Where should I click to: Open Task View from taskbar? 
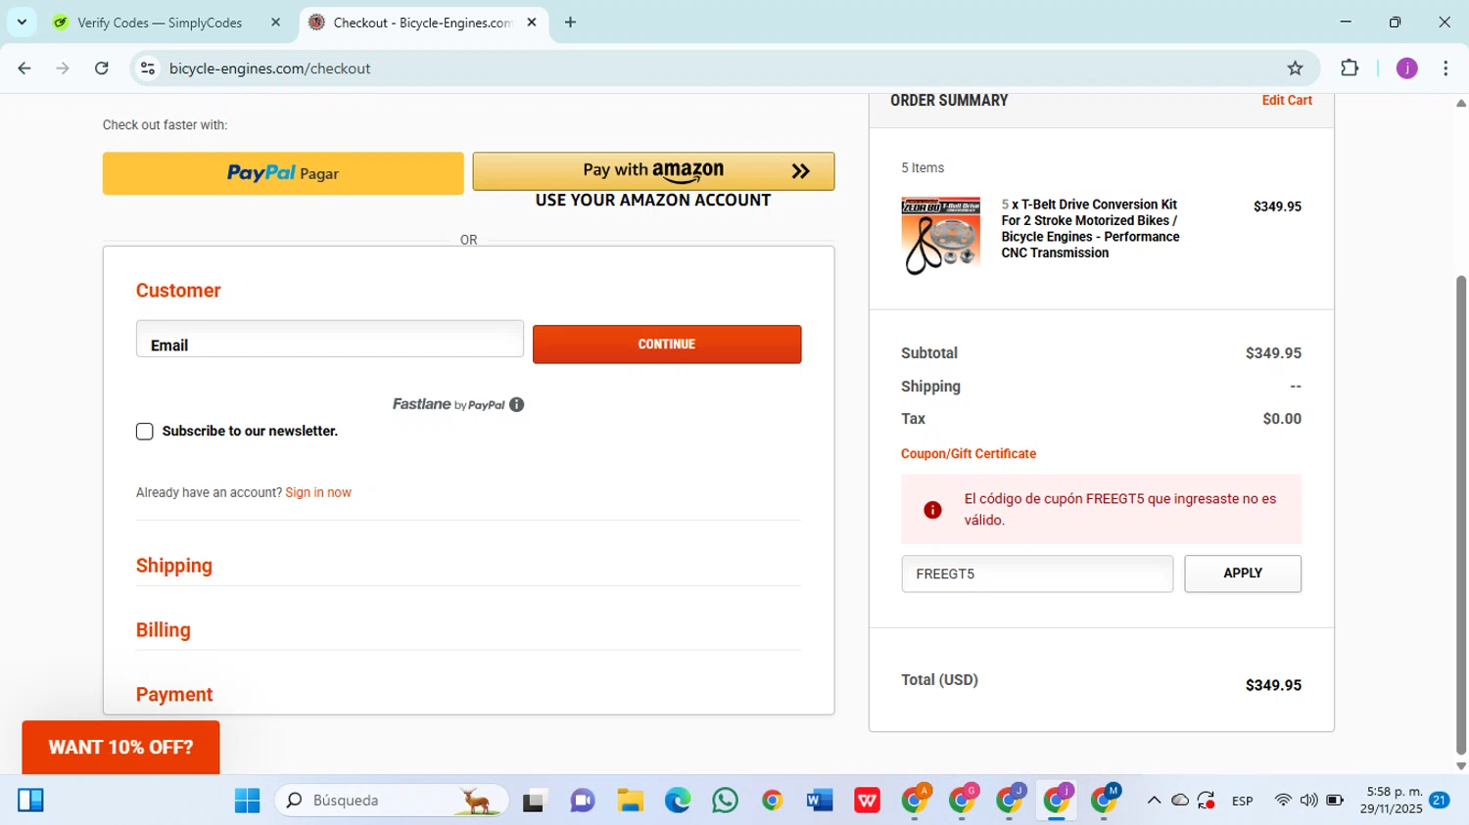534,801
